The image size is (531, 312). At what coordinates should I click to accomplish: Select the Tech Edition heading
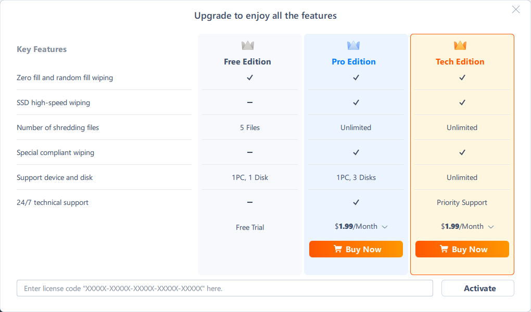point(460,61)
